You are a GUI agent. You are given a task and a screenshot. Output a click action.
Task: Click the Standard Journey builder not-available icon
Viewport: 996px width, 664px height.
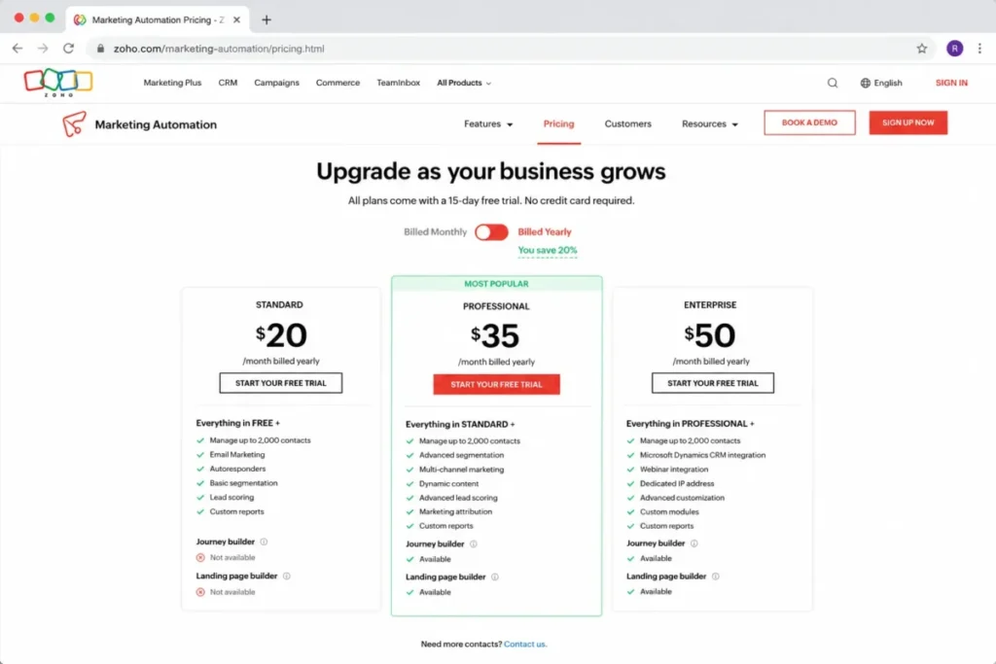point(200,557)
